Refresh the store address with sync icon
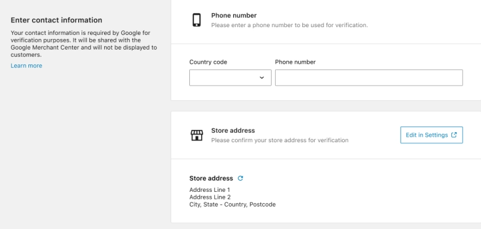The image size is (481, 229). 240,178
